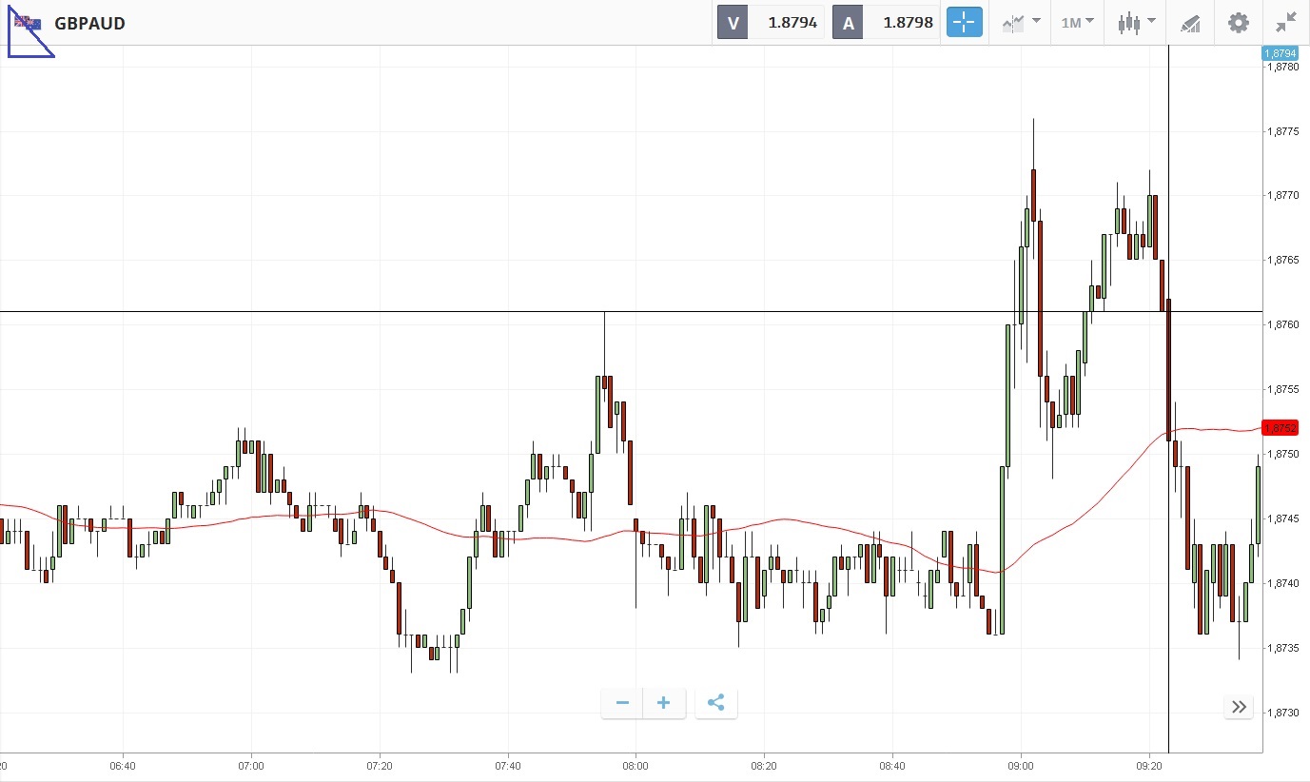The width and height of the screenshot is (1310, 782).
Task: Click the 09:20 time axis label
Action: 1149,765
